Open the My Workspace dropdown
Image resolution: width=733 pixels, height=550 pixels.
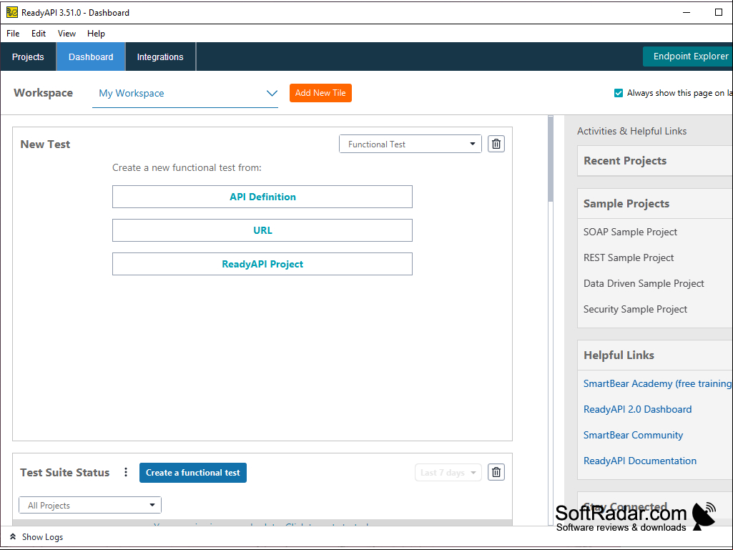(185, 94)
